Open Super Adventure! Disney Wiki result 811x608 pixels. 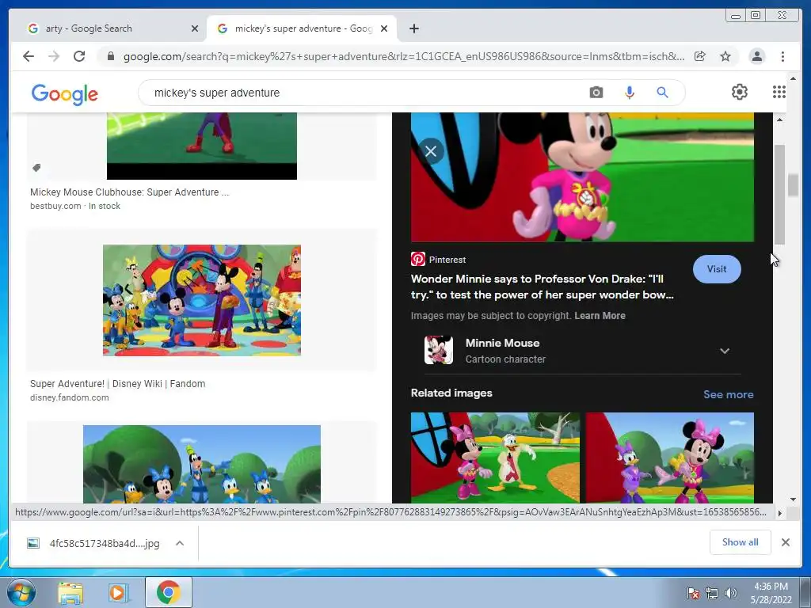pyautogui.click(x=117, y=384)
